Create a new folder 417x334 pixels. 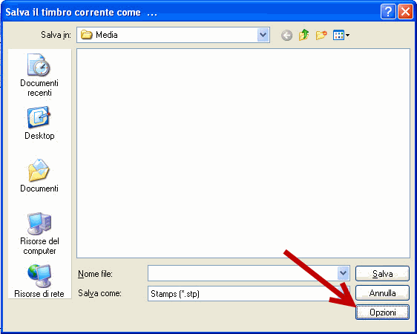pos(321,35)
